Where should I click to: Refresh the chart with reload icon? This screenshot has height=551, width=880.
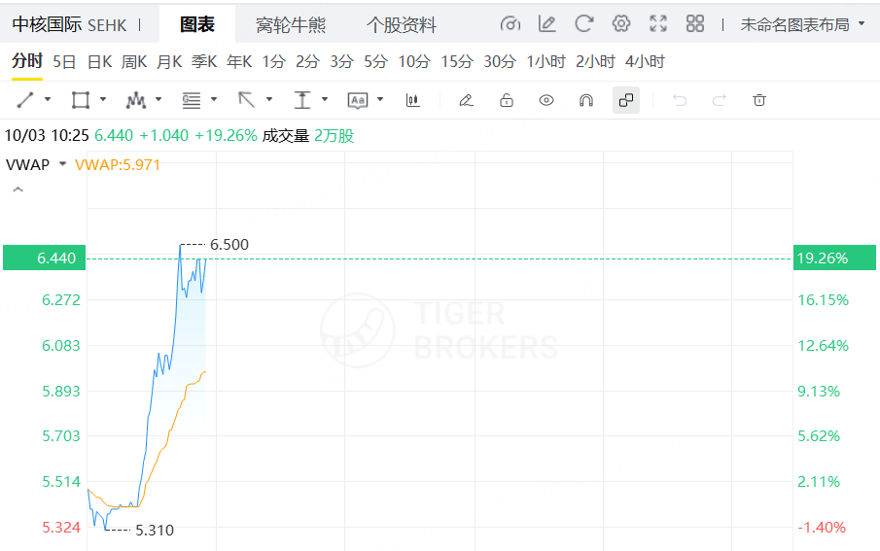(x=583, y=23)
